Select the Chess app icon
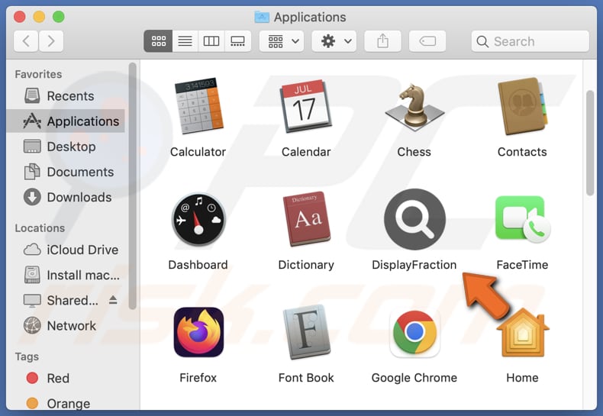 coord(414,107)
